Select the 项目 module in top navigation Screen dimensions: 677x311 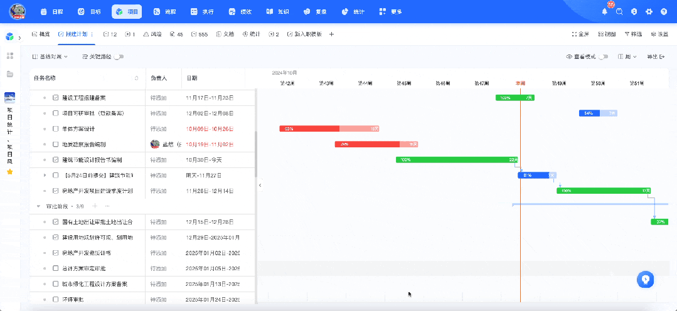coord(127,12)
